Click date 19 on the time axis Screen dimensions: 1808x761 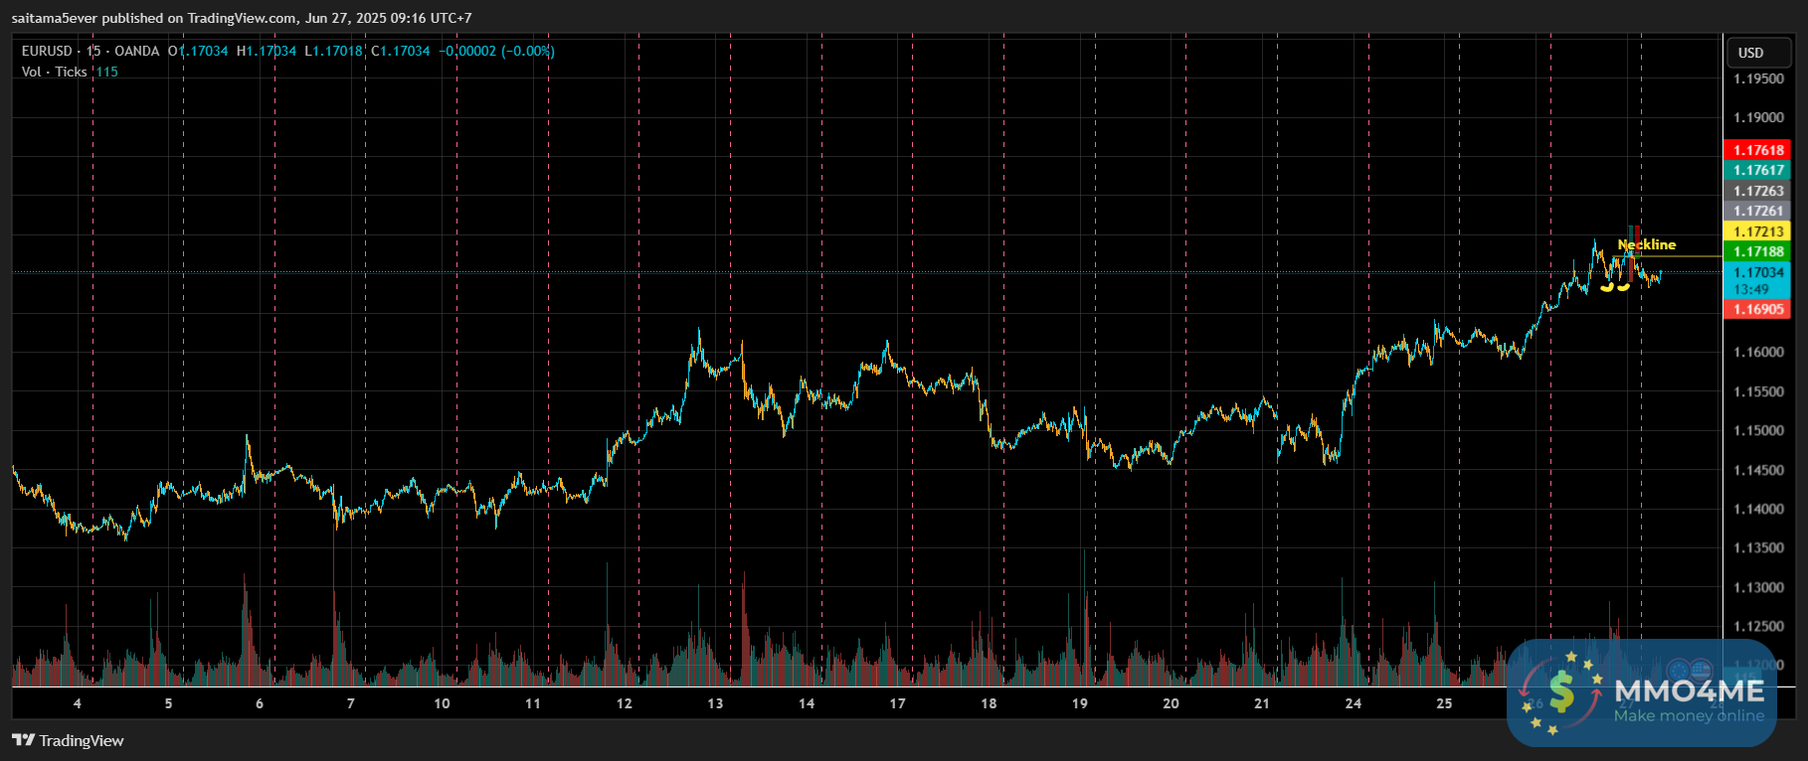(x=1080, y=703)
